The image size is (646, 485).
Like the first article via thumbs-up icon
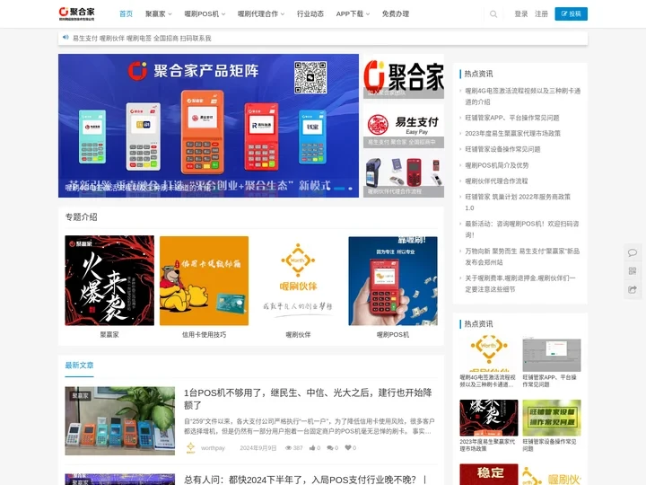pos(312,448)
